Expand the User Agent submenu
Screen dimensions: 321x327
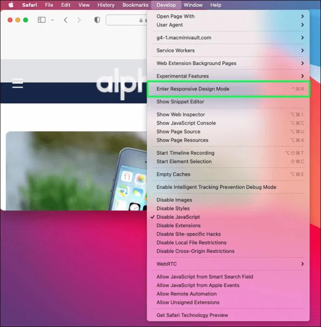228,25
